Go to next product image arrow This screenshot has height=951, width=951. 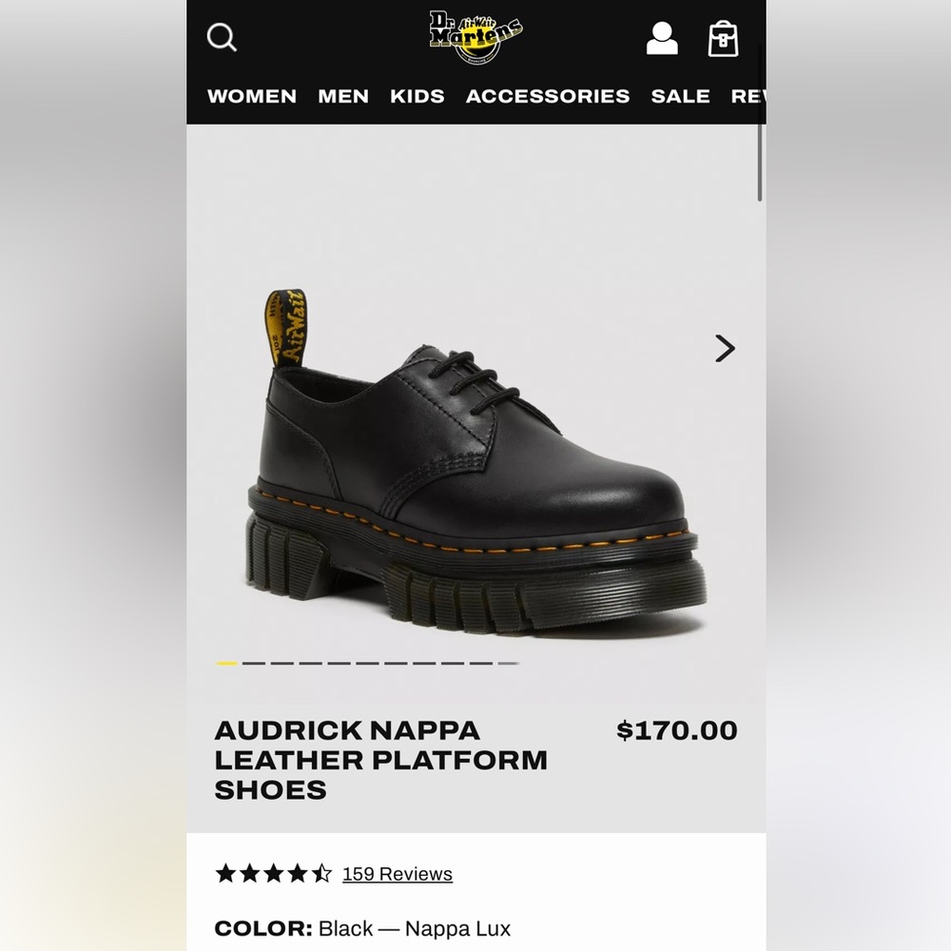(725, 349)
